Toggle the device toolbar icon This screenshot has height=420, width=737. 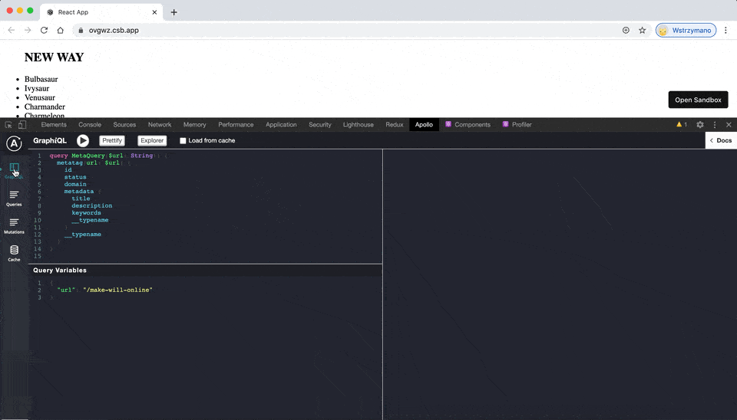pyautogui.click(x=22, y=125)
